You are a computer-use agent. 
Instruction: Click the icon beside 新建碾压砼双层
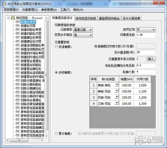pos(18,41)
